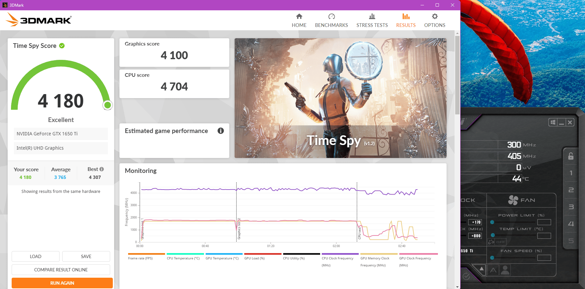Click the Fan Speed value field in Afterburner
585x289 pixels.
click(x=544, y=258)
